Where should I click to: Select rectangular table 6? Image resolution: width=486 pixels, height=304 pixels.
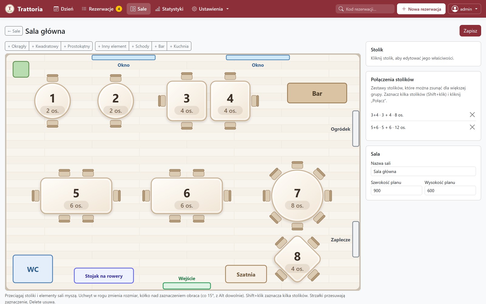pos(187,195)
